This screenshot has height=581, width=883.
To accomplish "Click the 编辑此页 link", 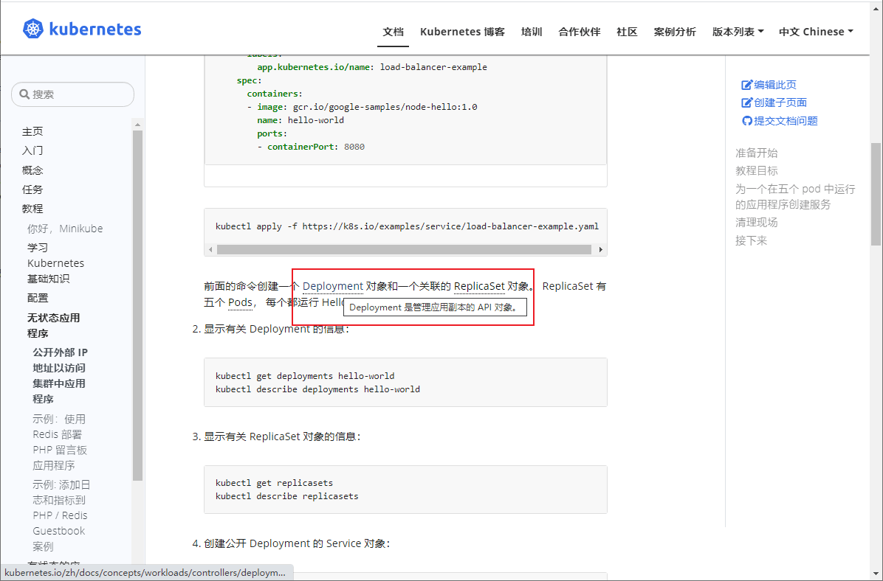I will point(775,85).
